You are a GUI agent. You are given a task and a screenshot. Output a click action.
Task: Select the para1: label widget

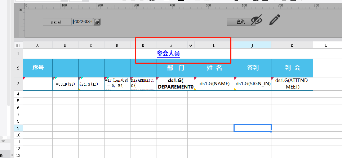tap(57, 22)
